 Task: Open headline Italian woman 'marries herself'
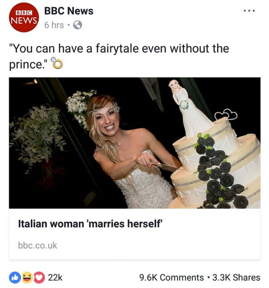click(x=90, y=224)
